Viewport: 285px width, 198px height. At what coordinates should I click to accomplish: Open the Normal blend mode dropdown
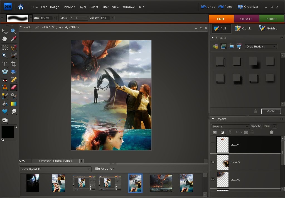point(230,126)
